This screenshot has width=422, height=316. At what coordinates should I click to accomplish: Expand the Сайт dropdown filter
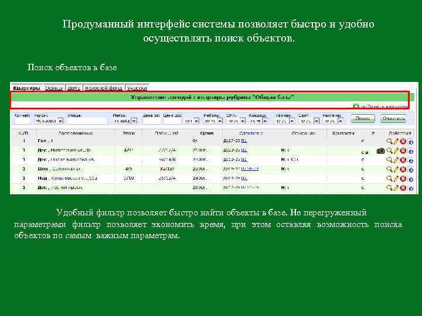(309, 121)
